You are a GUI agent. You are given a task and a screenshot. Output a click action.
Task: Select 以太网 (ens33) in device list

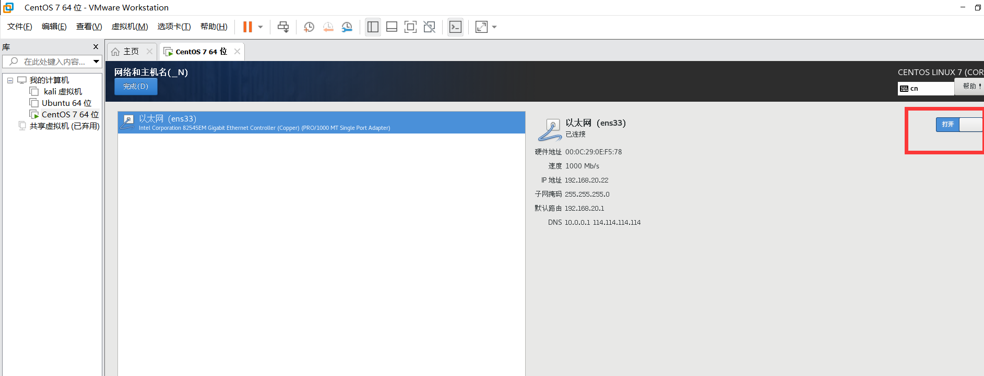point(322,123)
